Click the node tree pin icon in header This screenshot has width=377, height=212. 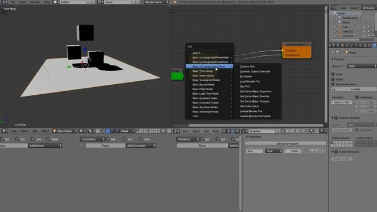tap(298, 131)
